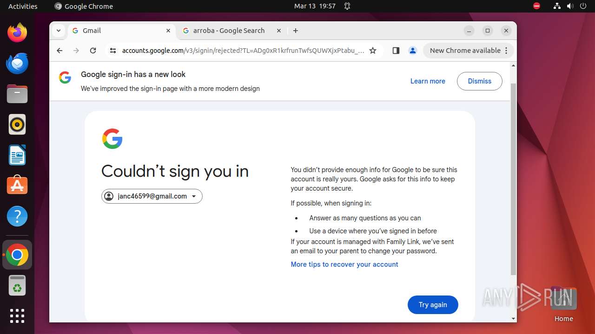Open Chrome side panel
595x334 pixels.
coord(396,51)
